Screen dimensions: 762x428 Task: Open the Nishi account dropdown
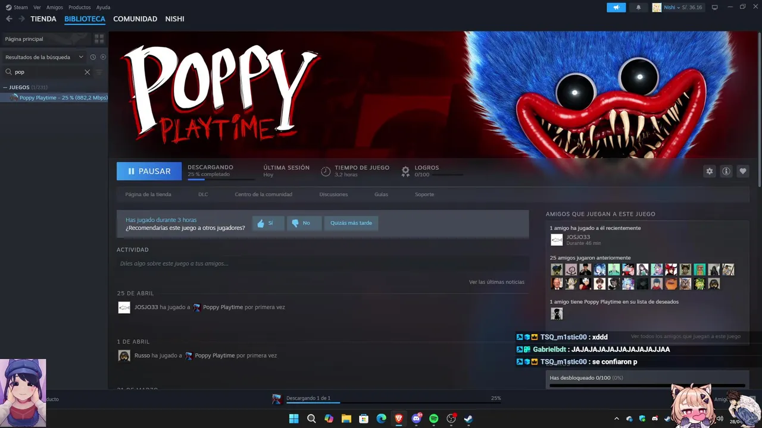pos(677,7)
